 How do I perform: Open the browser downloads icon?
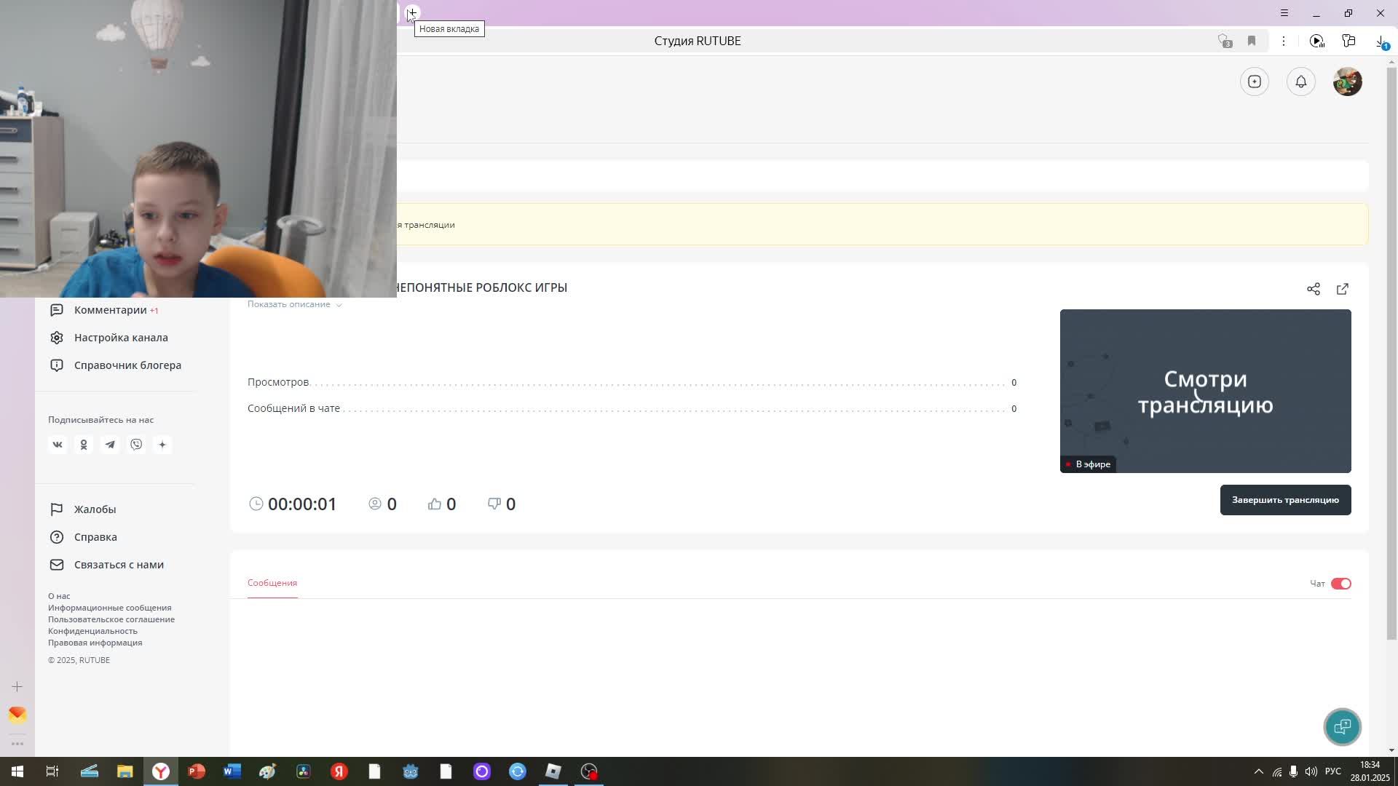tap(1381, 41)
